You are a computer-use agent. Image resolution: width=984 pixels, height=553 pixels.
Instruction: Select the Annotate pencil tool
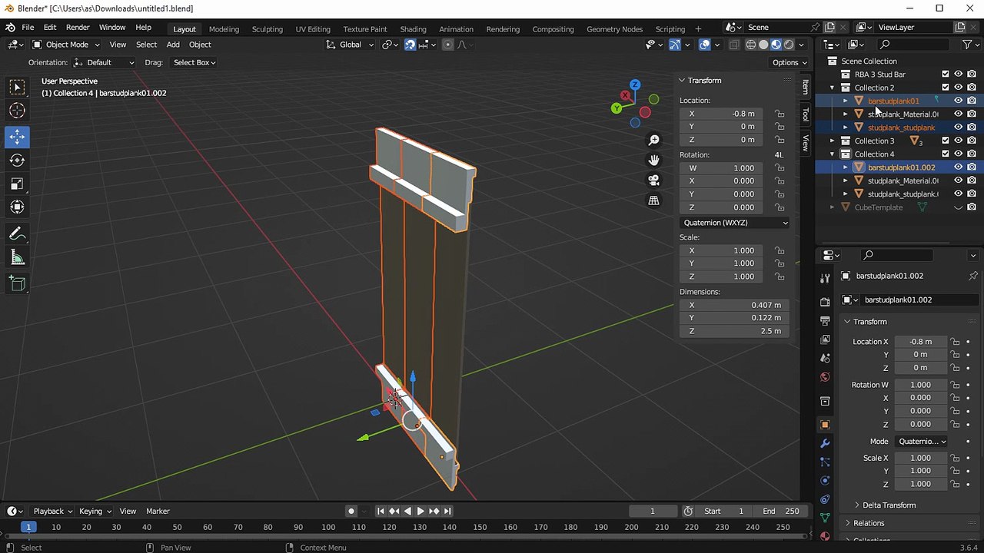point(17,233)
